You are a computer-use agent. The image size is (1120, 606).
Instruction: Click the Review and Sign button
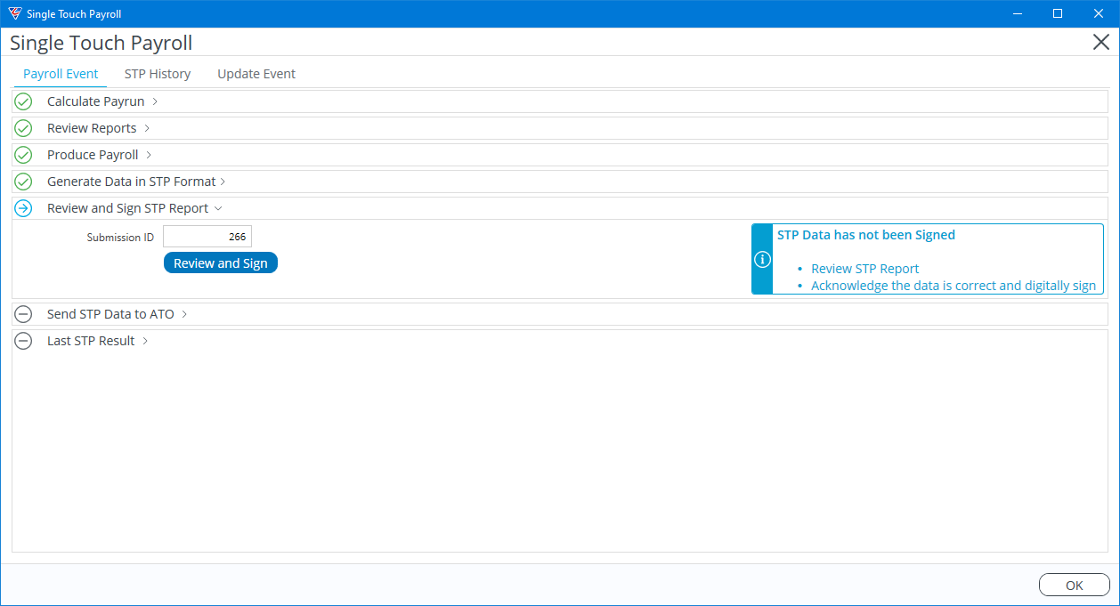[x=221, y=263]
